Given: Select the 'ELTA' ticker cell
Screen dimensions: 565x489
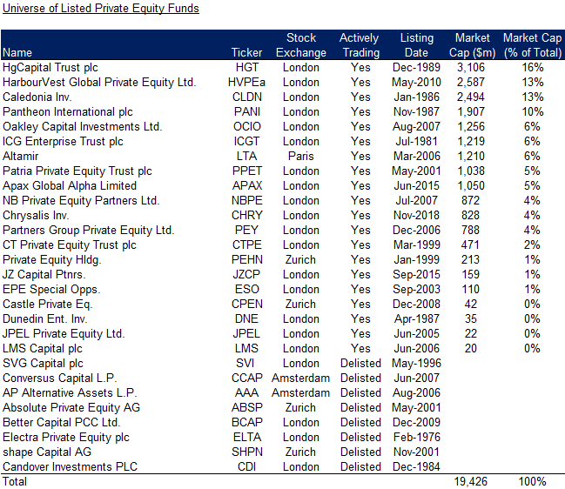Looking at the screenshot, I should 247,437.
